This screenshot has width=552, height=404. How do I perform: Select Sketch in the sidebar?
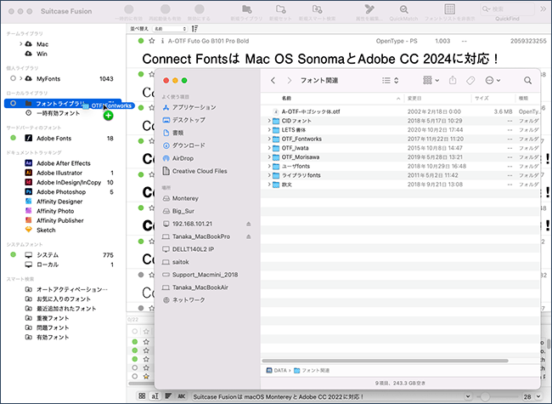point(46,230)
